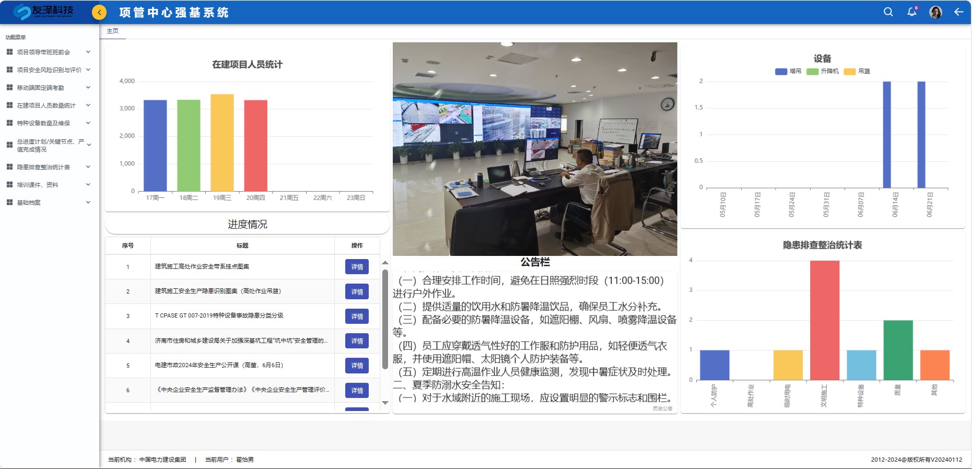Expand the 培训课件、资料 menu chevron
This screenshot has height=469, width=972.
tap(88, 185)
